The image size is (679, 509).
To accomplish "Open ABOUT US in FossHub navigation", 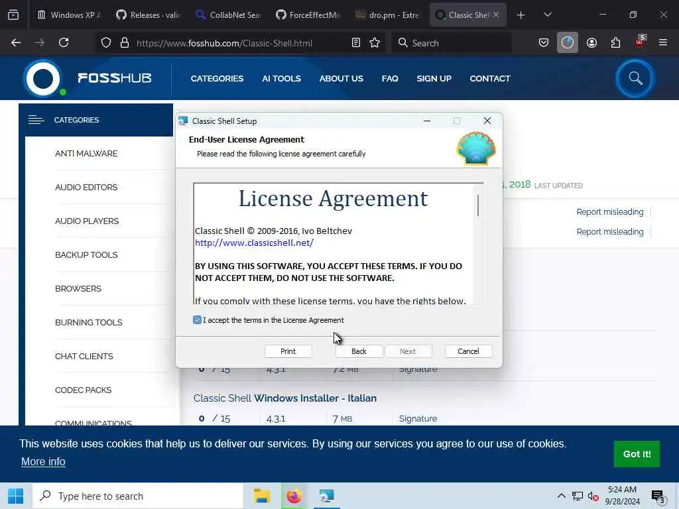I will click(341, 78).
